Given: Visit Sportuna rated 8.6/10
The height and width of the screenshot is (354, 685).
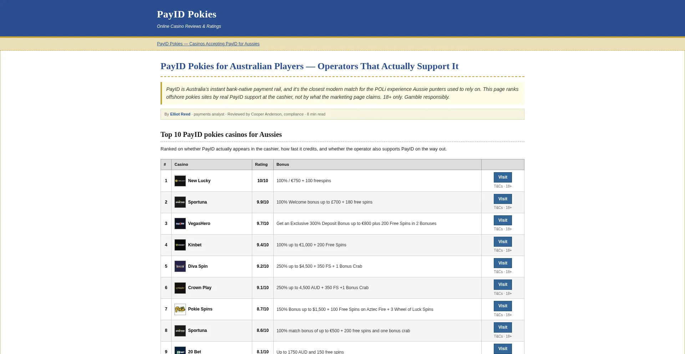Looking at the screenshot, I should 503,327.
